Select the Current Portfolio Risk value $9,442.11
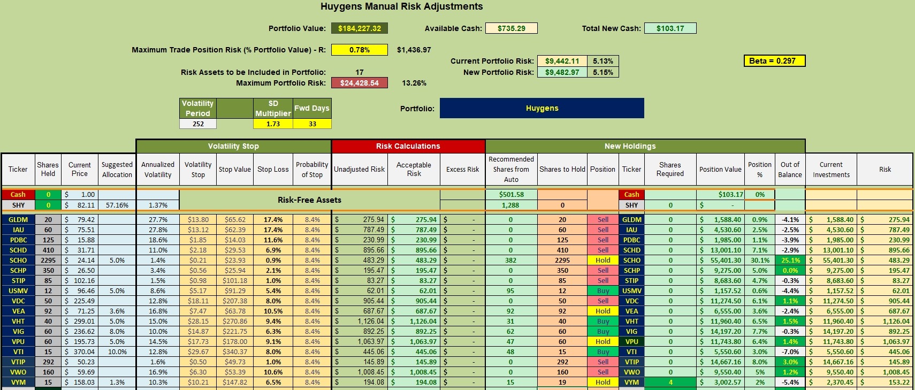The width and height of the screenshot is (915, 390). (562, 61)
